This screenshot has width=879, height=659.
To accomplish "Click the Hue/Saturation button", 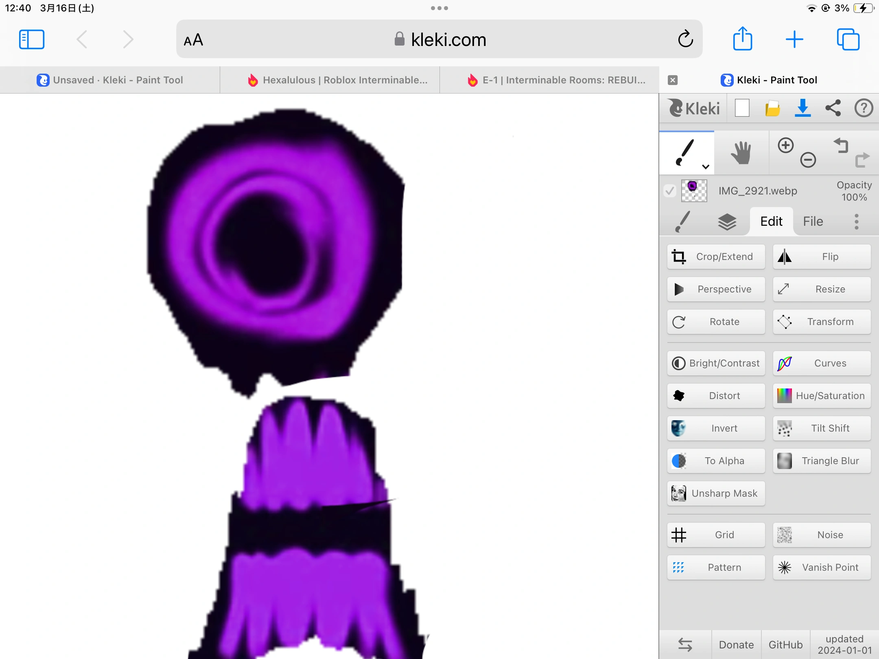I will point(822,396).
